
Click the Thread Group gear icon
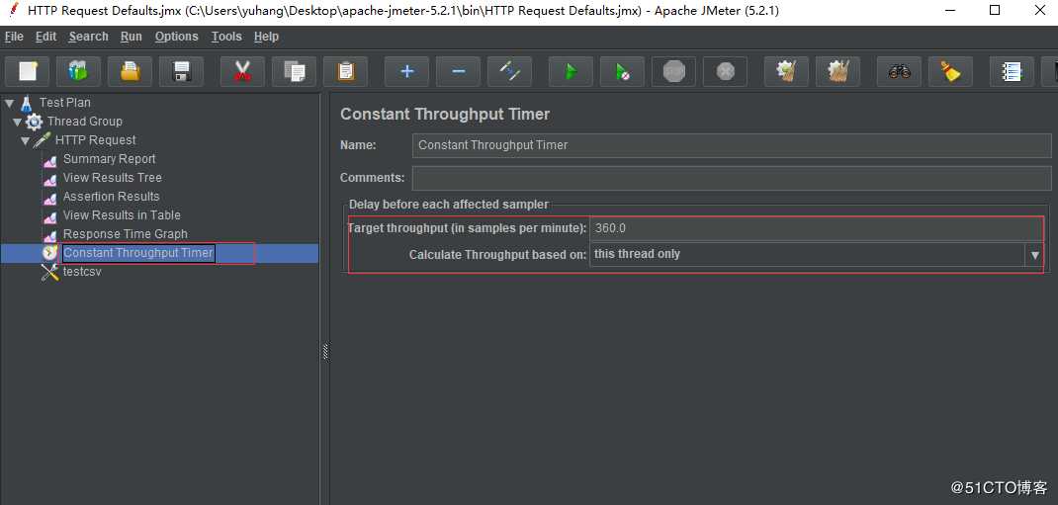click(34, 122)
